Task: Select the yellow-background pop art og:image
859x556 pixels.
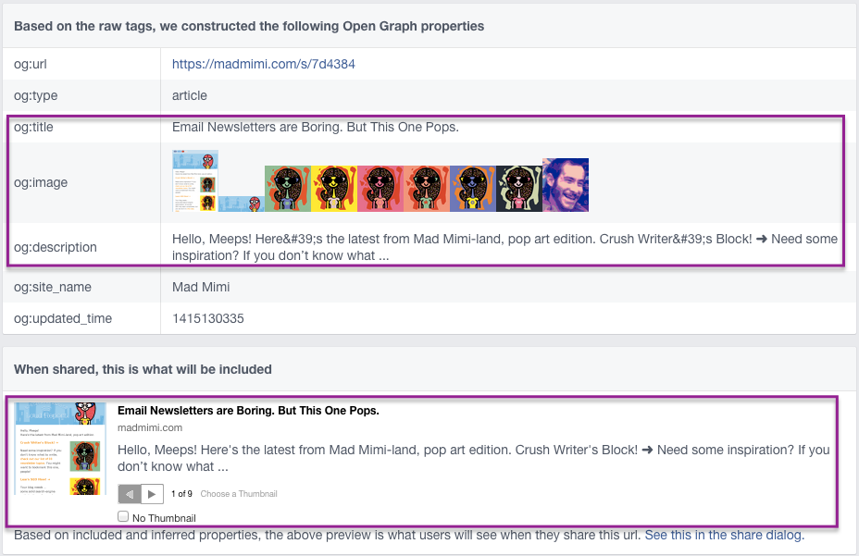Action: point(334,189)
